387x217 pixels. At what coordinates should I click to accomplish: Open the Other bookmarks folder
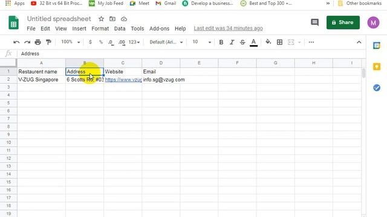tap(359, 3)
